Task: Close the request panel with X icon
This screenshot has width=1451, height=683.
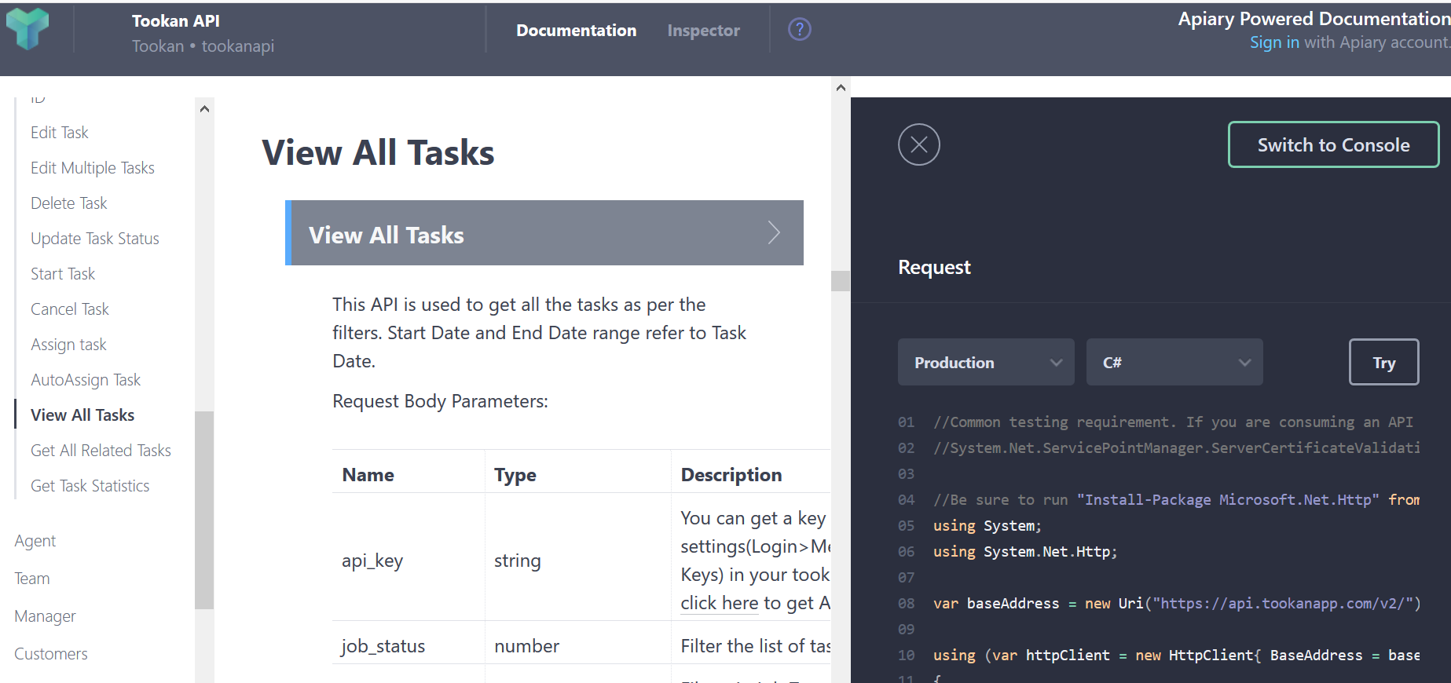Action: click(919, 144)
